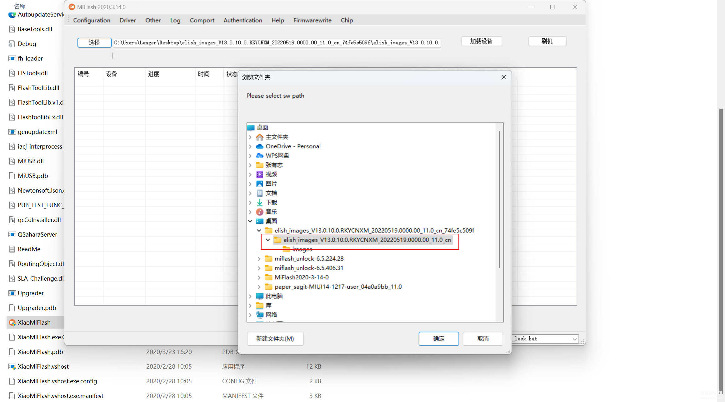Open the Comport menu

pos(202,20)
